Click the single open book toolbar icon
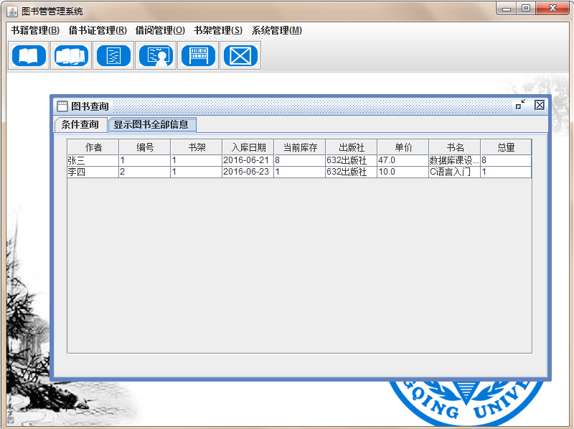 29,56
